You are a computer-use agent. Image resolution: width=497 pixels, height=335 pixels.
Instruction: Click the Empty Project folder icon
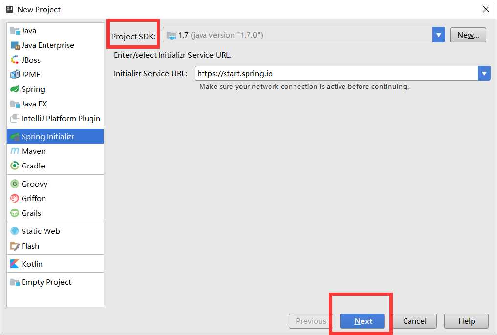coord(15,282)
